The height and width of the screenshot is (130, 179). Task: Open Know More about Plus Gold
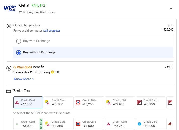(24, 79)
